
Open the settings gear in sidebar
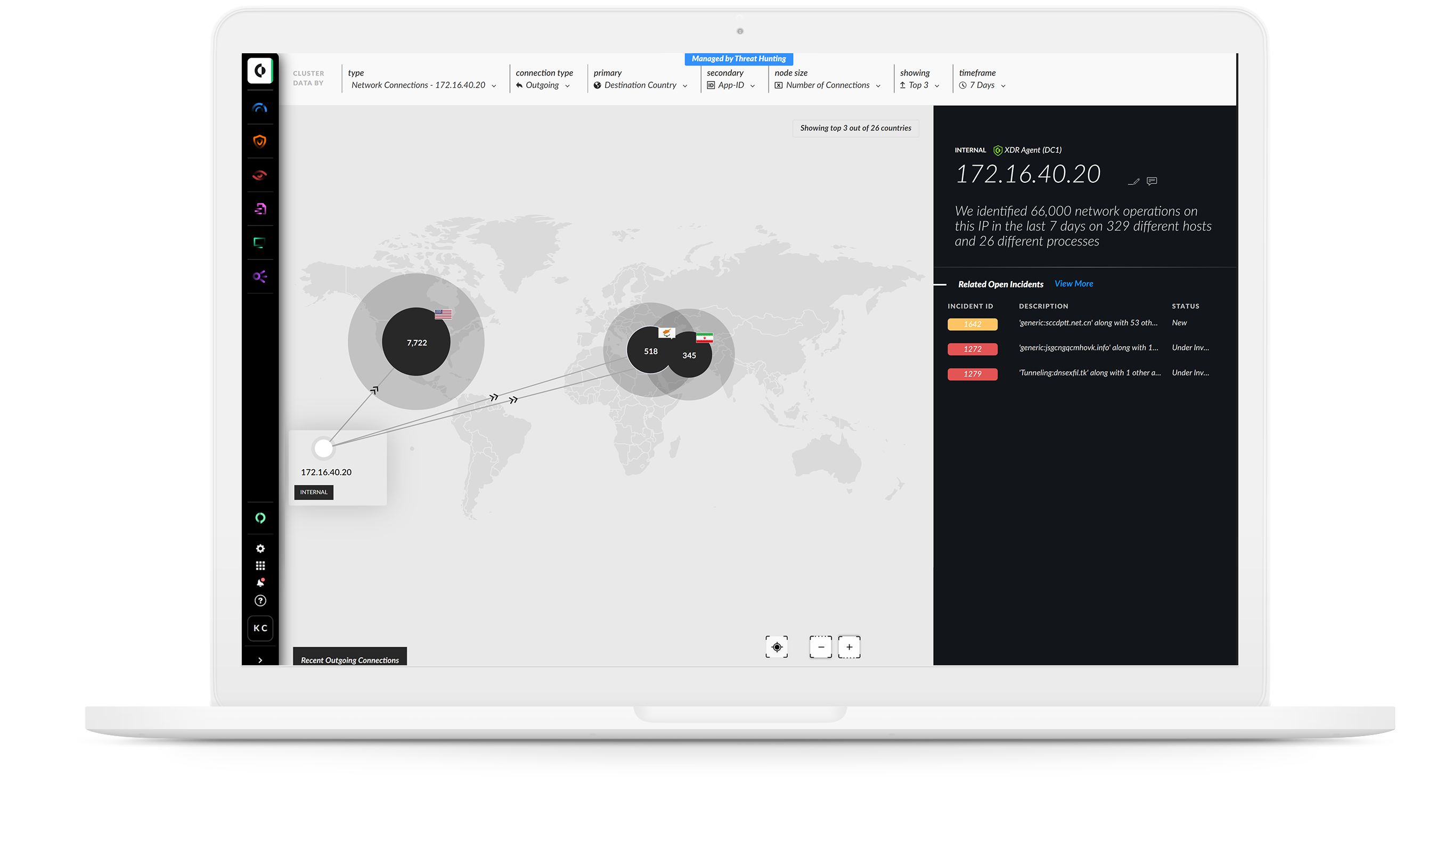click(260, 549)
